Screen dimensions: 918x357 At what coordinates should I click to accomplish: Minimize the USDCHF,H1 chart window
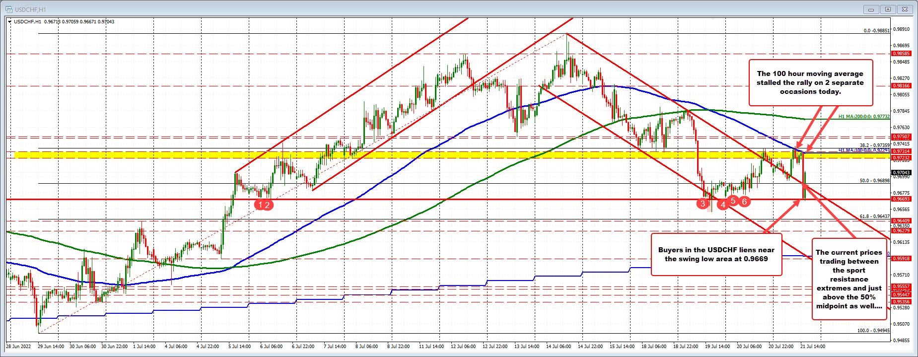click(870, 9)
